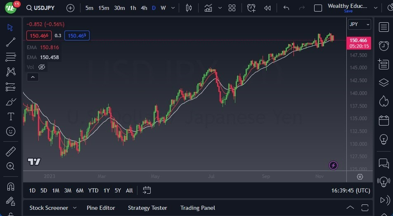
Task: Open the layout templates grid
Action: pyautogui.click(x=232, y=8)
